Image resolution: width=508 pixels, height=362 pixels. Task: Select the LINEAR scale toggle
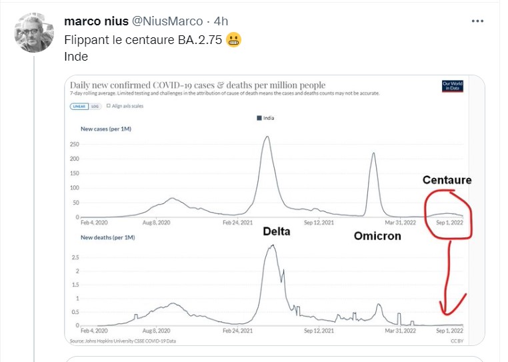pos(78,106)
